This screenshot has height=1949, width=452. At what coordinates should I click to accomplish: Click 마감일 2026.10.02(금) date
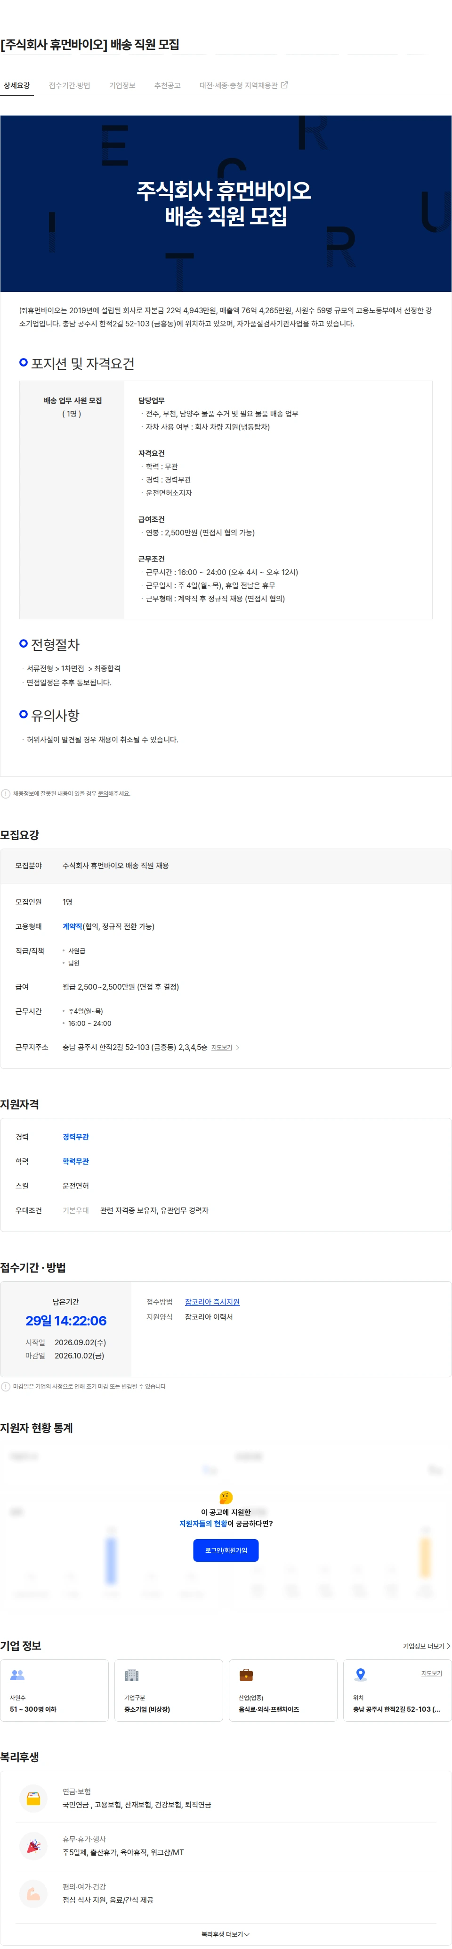[80, 1355]
